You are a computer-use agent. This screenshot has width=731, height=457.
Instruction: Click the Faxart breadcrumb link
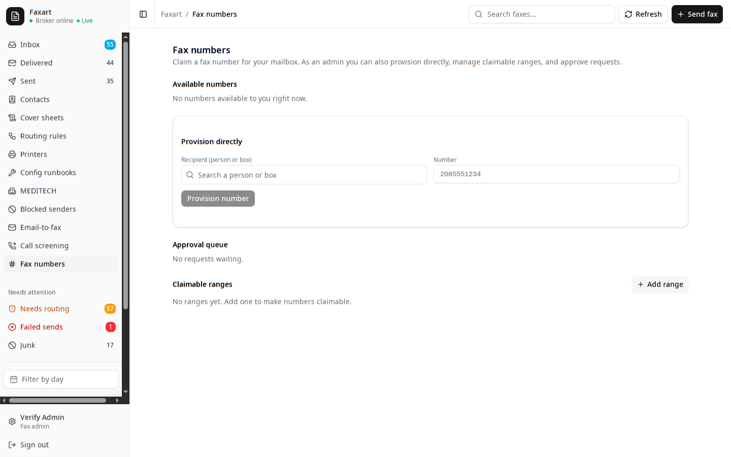tap(171, 14)
